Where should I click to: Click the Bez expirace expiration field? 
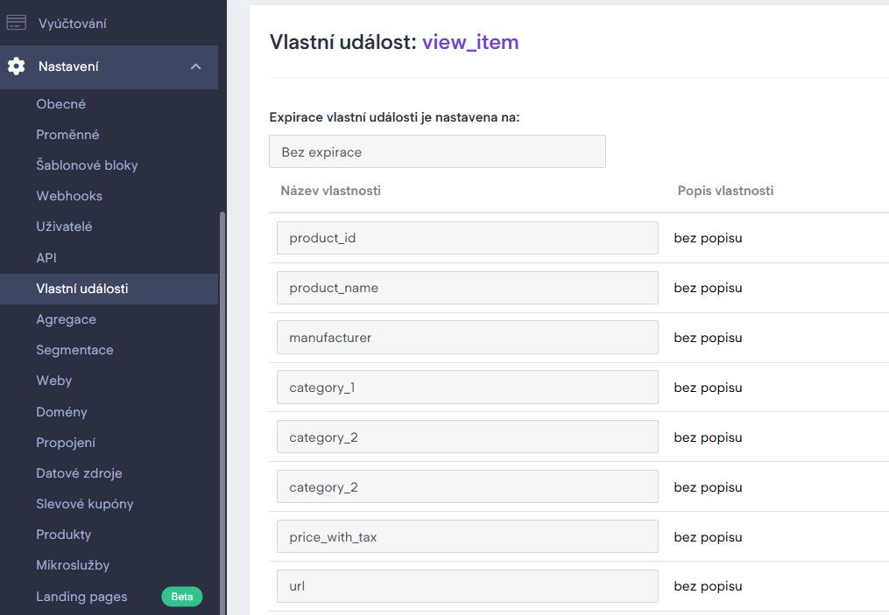pos(437,151)
